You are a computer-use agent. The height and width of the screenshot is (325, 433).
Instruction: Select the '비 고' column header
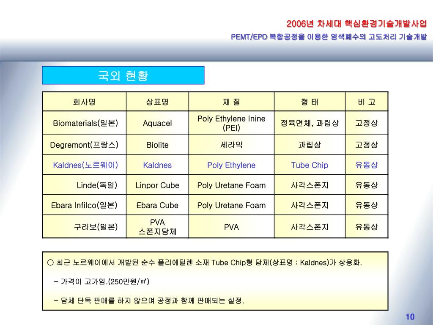point(367,102)
